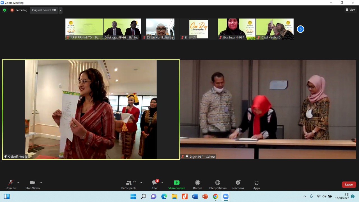Open the Reactions menu
359x202 pixels.
[x=238, y=184]
